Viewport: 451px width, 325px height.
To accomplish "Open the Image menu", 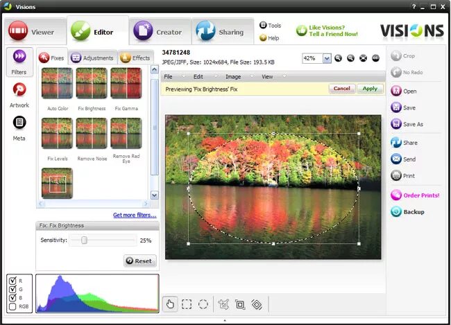I will pos(233,77).
